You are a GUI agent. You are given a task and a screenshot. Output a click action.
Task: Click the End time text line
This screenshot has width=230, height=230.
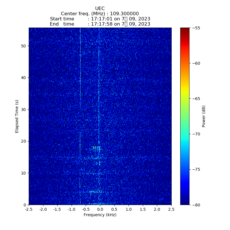tap(100, 24)
